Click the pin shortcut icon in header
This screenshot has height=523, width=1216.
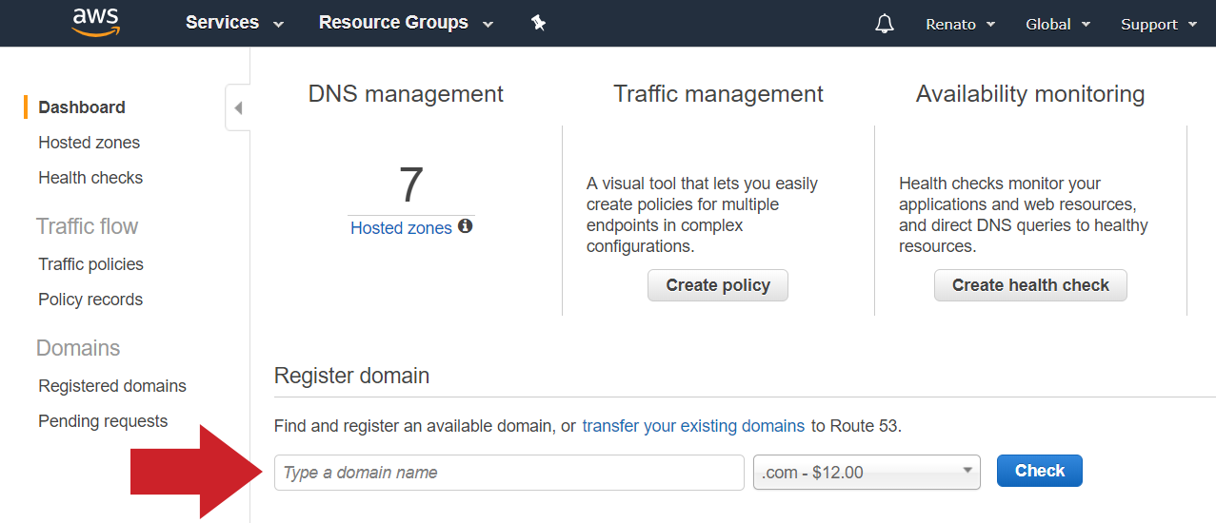pyautogui.click(x=538, y=23)
